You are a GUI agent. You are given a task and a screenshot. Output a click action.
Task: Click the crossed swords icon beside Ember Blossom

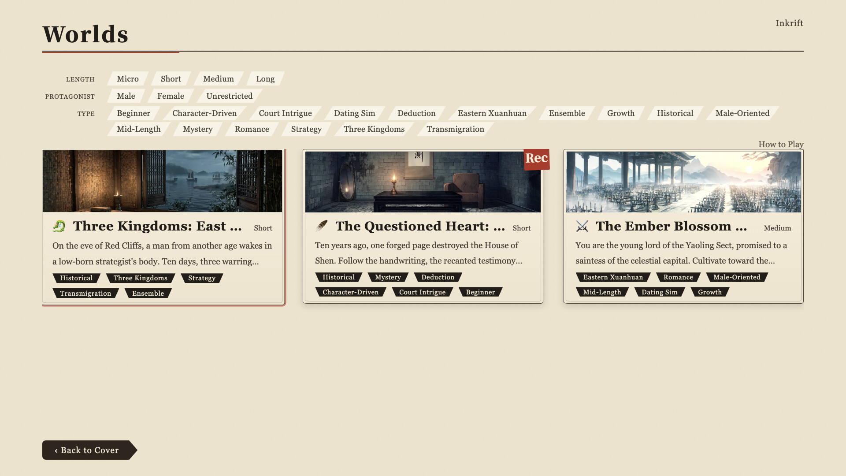pyautogui.click(x=582, y=226)
